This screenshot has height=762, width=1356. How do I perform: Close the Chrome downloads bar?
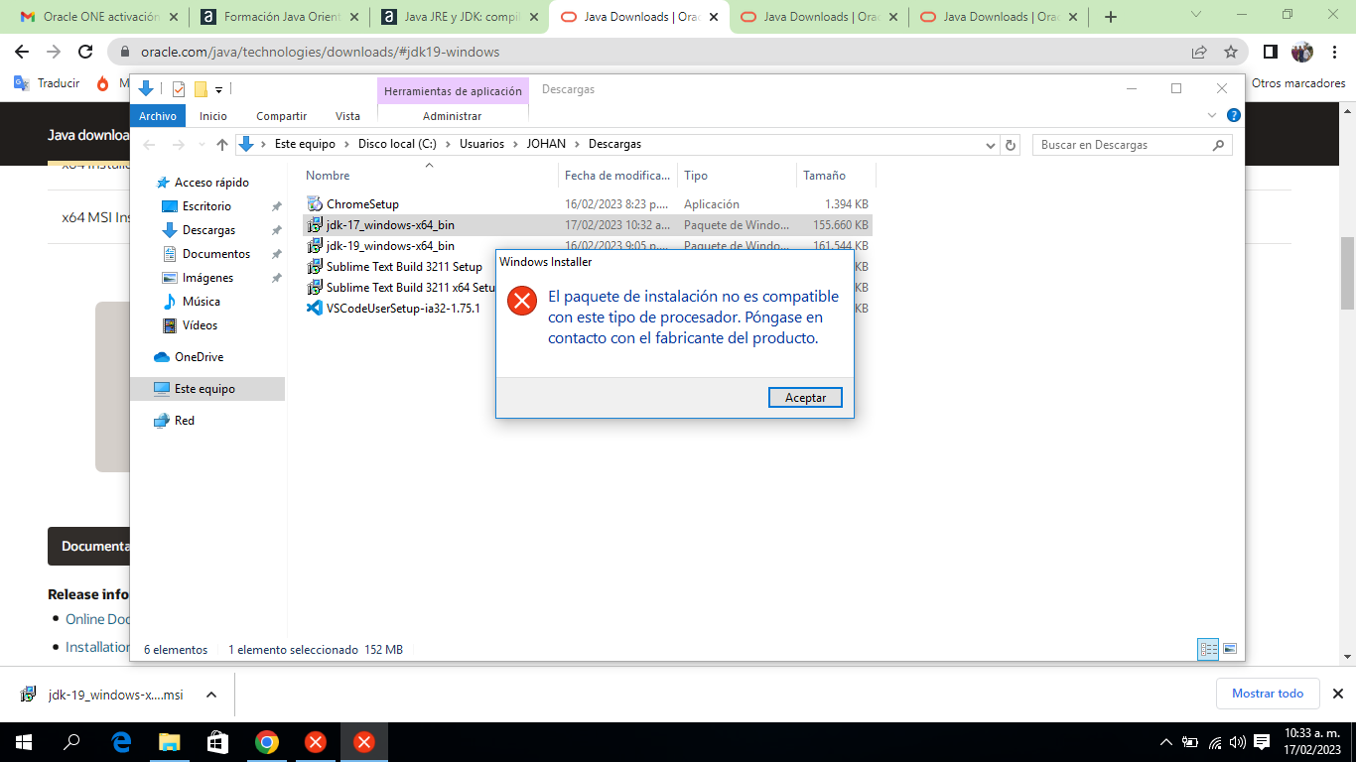click(x=1337, y=694)
